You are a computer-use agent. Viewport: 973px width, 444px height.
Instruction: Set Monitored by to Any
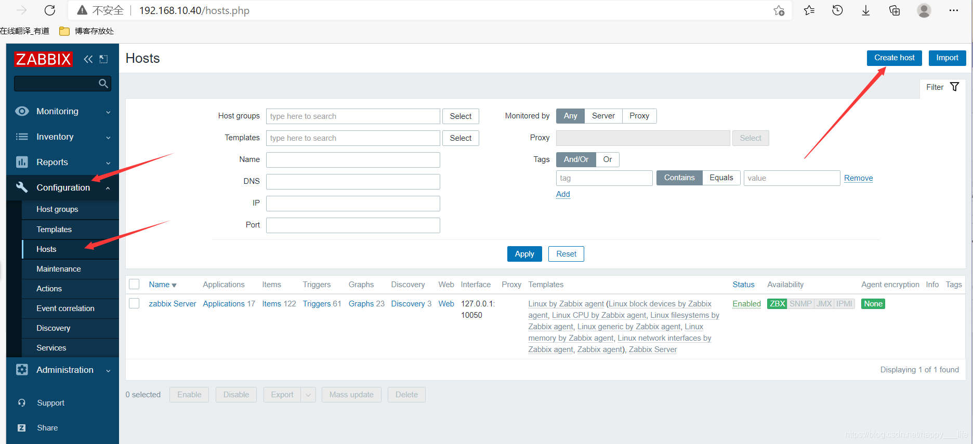(570, 116)
